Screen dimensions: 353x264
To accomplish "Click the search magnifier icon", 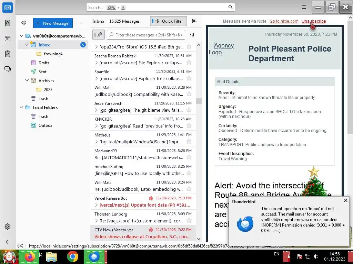I will (x=230, y=7).
